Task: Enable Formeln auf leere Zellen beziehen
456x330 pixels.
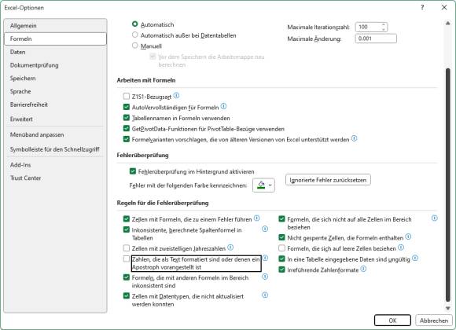Action: [x=281, y=248]
